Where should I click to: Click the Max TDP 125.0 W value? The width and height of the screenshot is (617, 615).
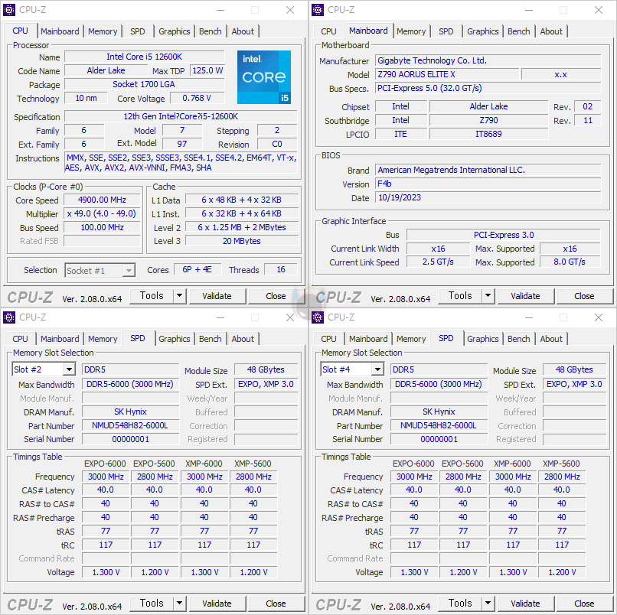207,71
